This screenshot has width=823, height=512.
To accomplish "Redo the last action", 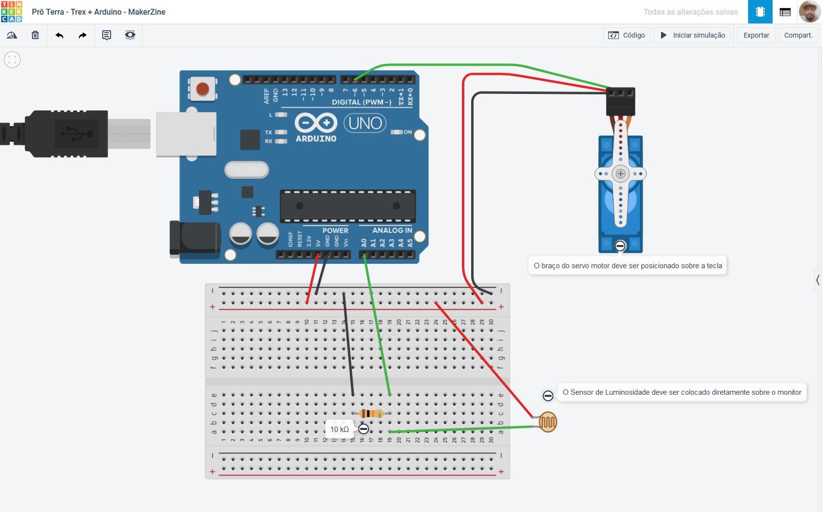I will (x=83, y=35).
